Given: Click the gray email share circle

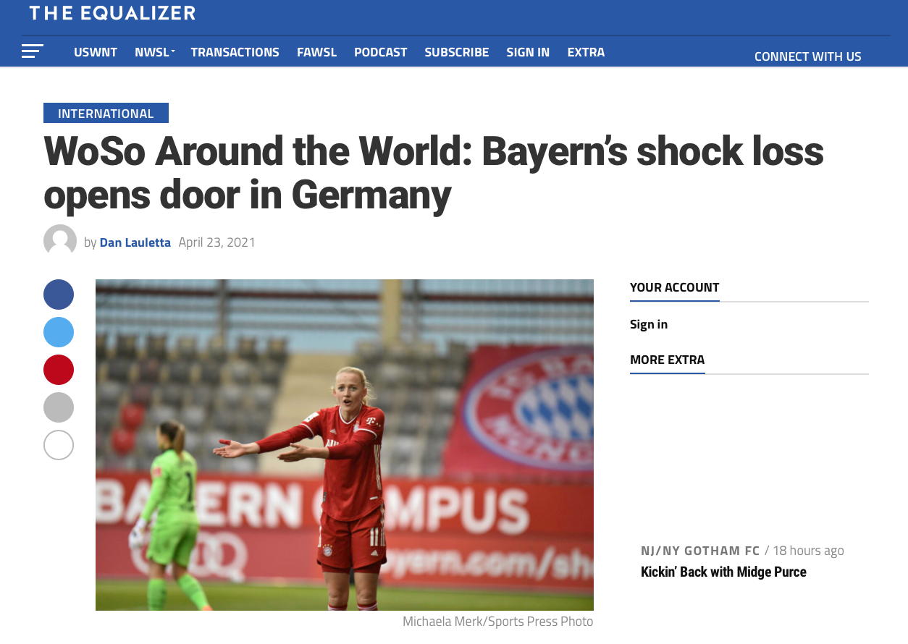Looking at the screenshot, I should tap(59, 407).
